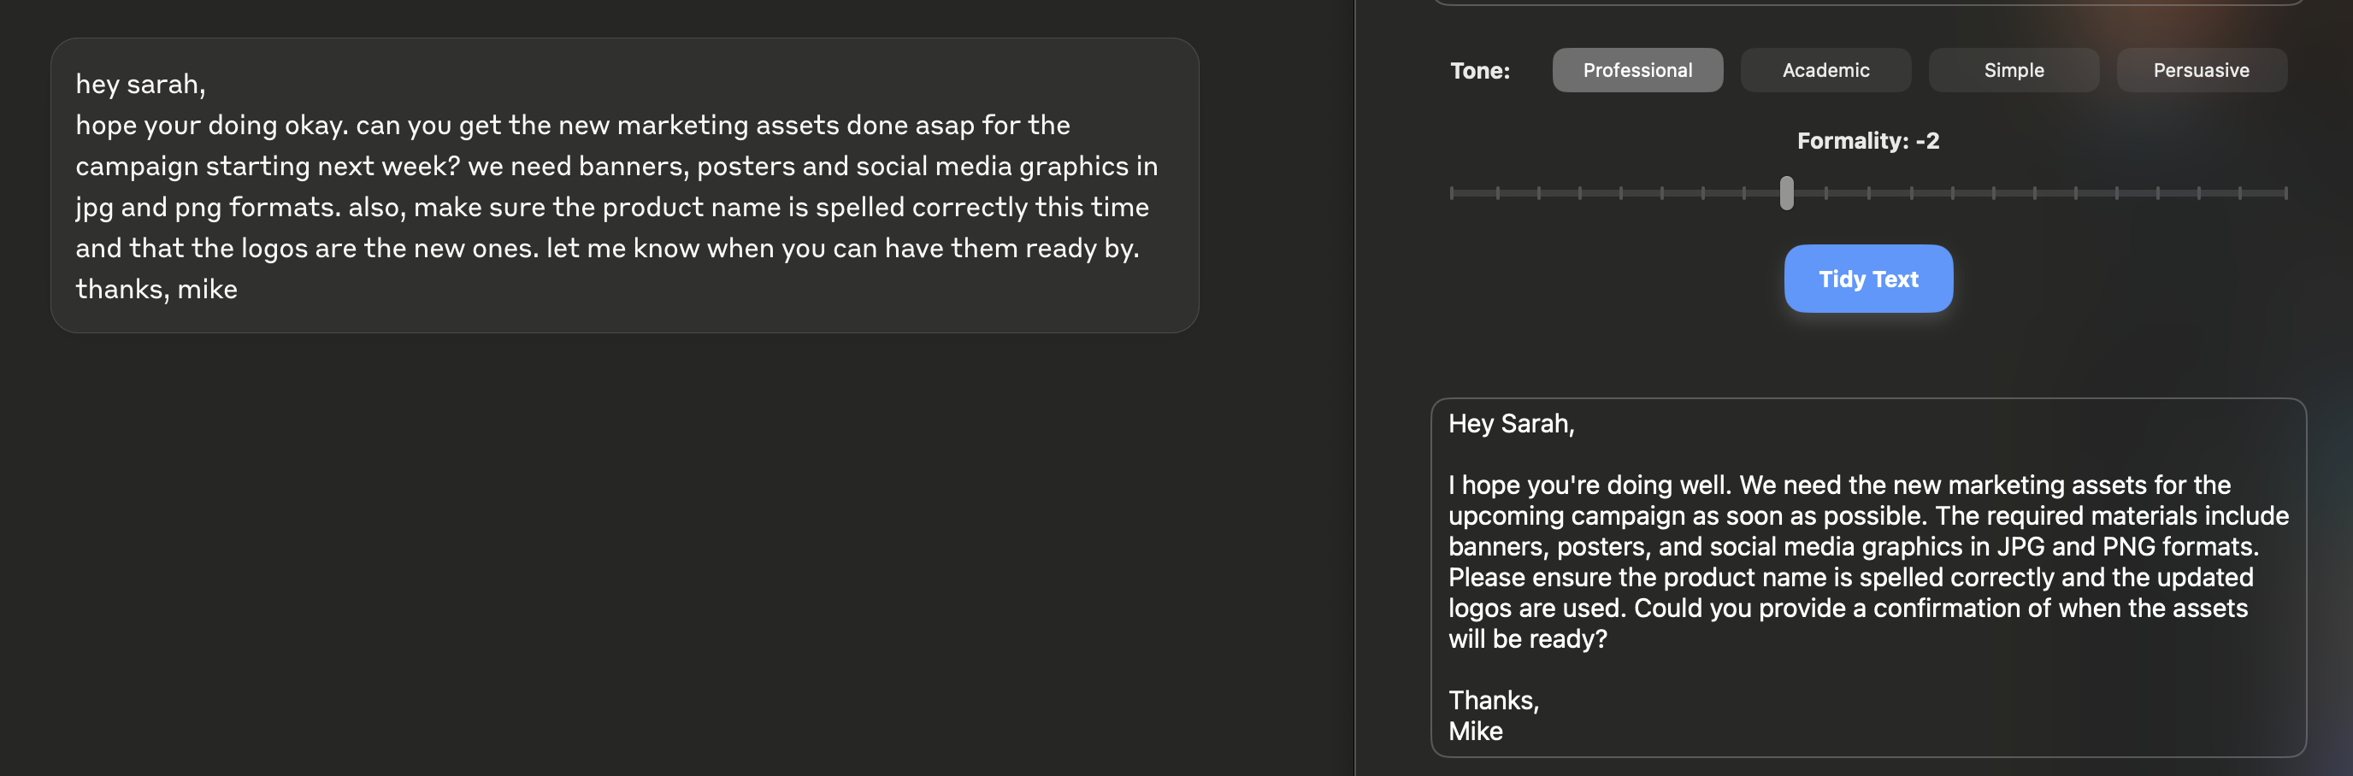Place cursor in the 'hey sarah,' line
Viewport: 2353px width, 776px height.
[141, 84]
